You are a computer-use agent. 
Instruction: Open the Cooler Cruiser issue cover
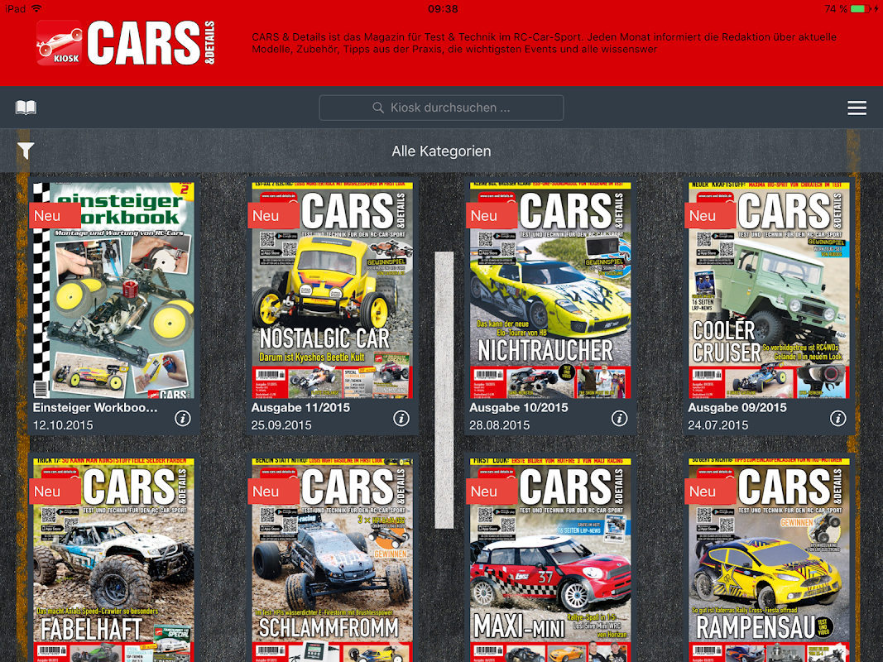[769, 290]
